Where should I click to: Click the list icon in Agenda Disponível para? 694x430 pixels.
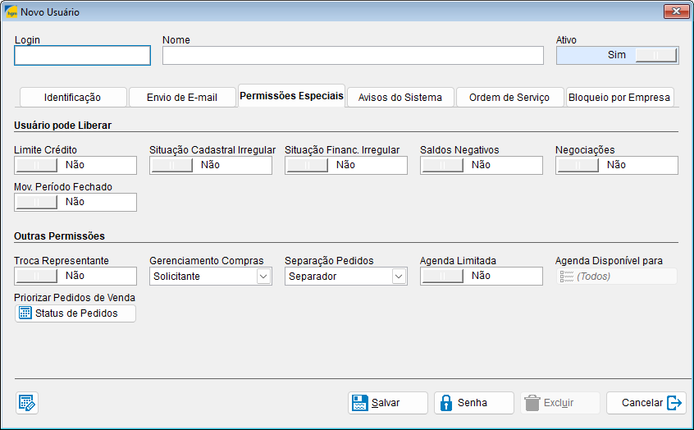[566, 277]
